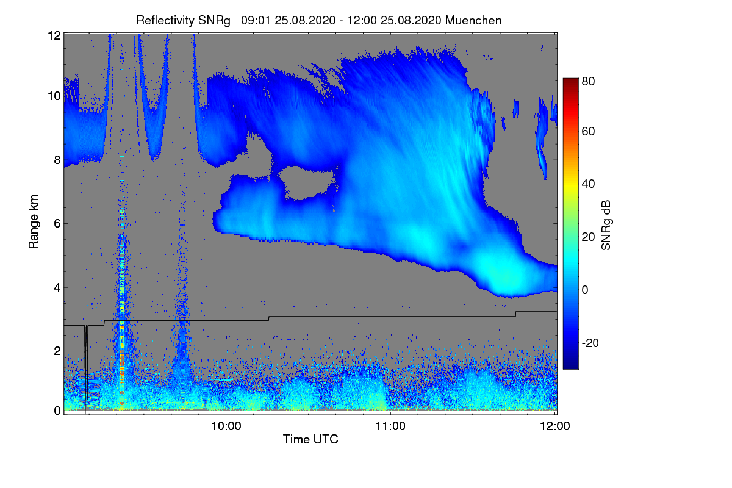
Task: Click the plot title "Reflectivity SNRg"
Action: (x=184, y=20)
